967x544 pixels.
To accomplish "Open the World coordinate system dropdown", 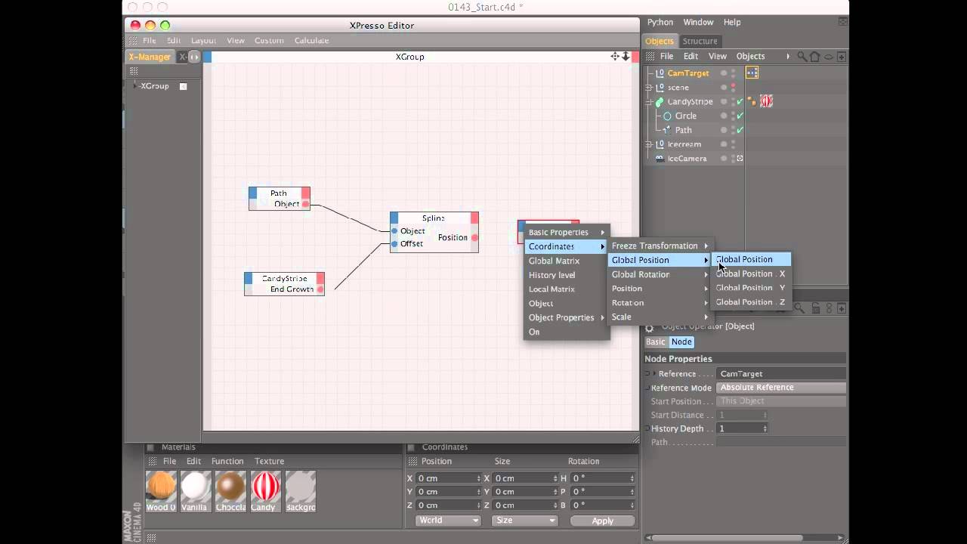I will point(449,521).
